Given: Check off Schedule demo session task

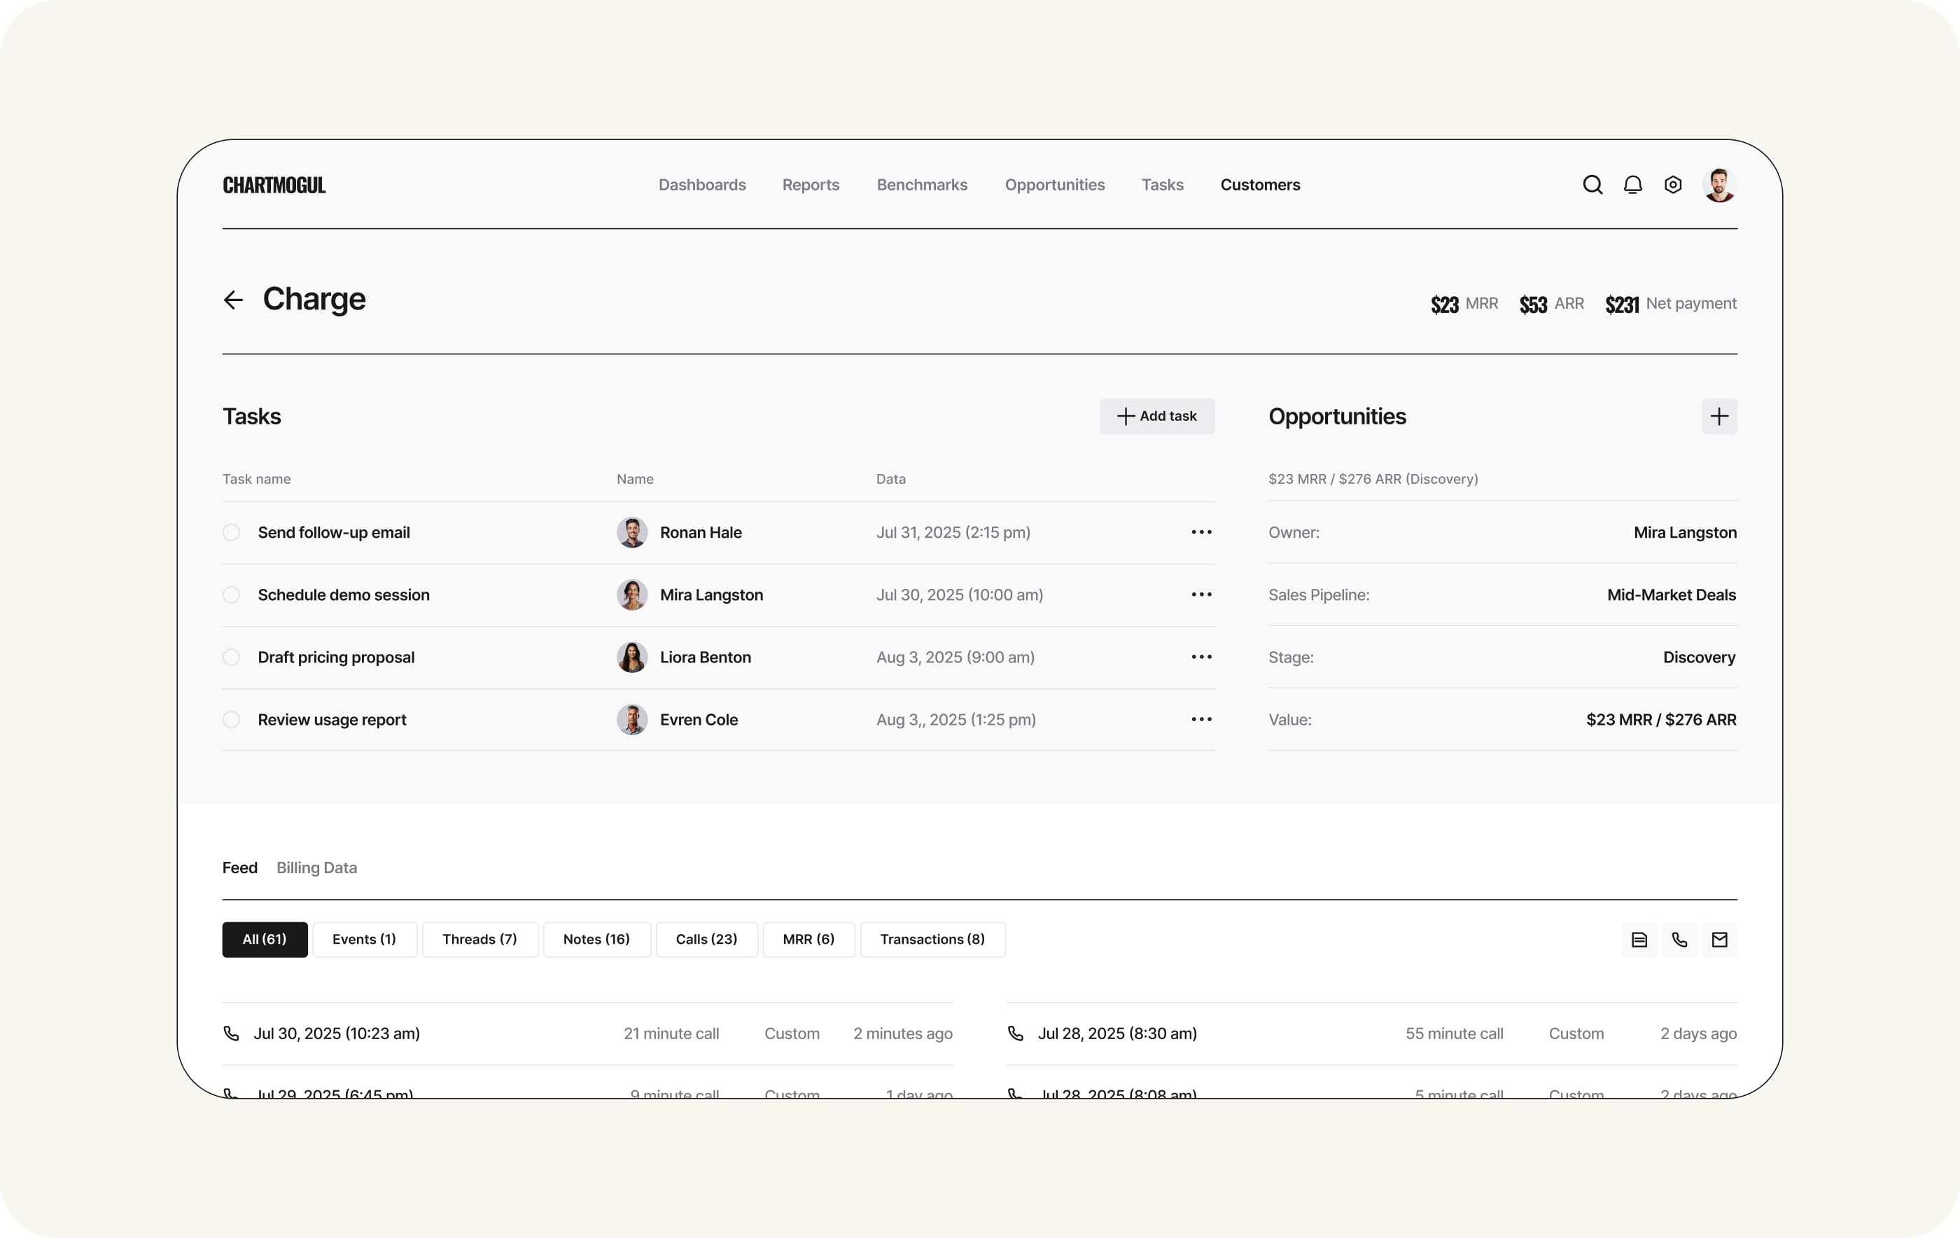Looking at the screenshot, I should 231,594.
